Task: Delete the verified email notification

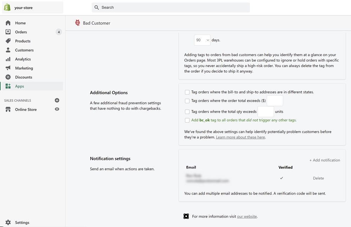Action: [318, 178]
